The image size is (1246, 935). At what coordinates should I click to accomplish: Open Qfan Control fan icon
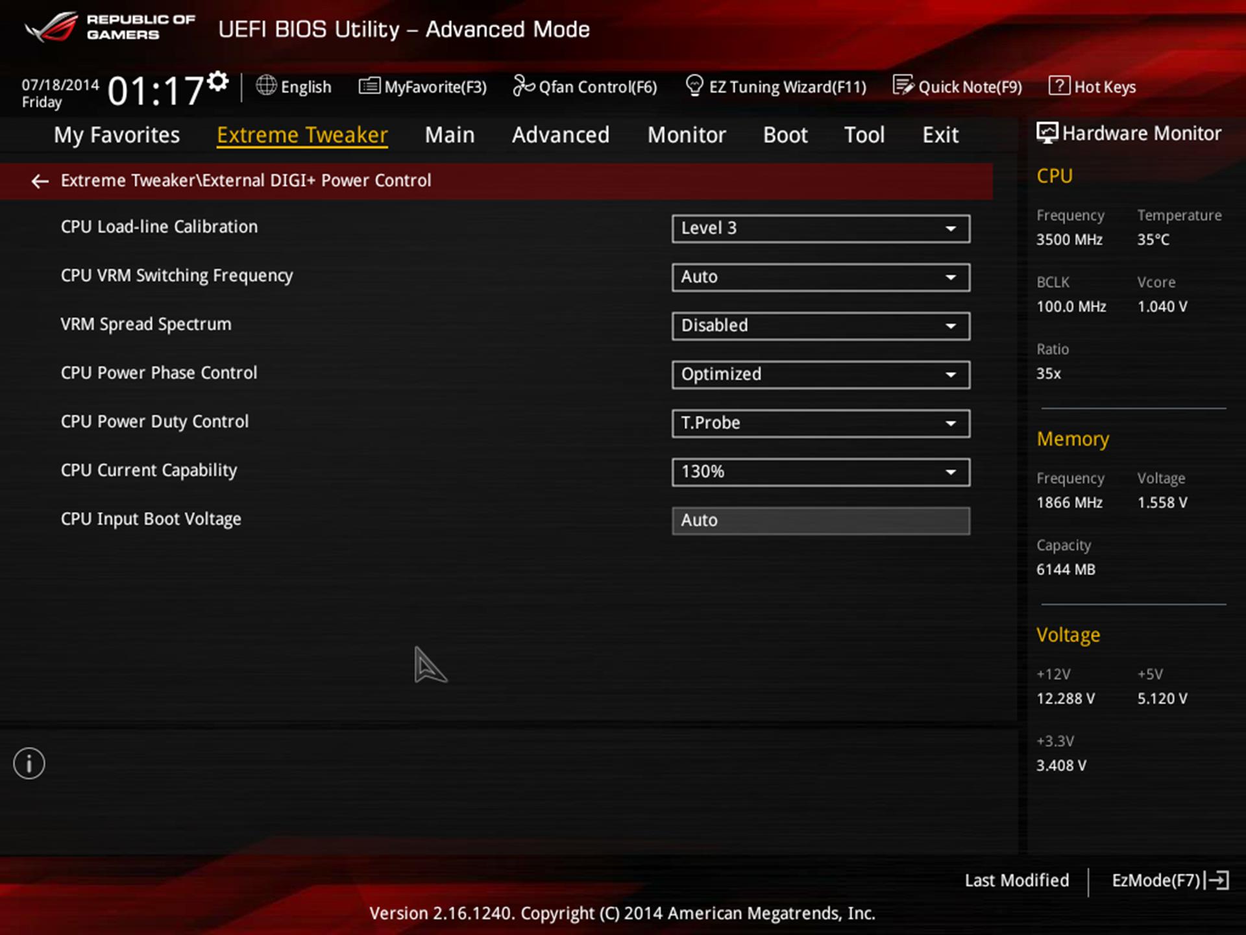(x=523, y=86)
